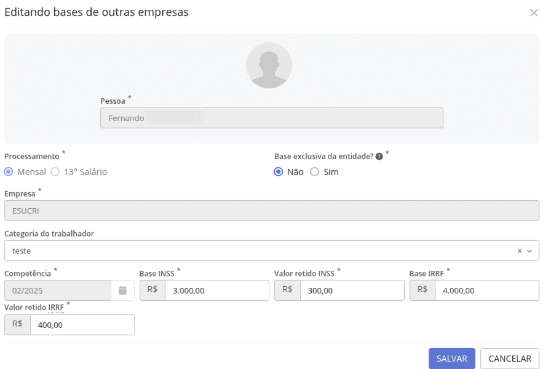Click the Competência date field
The height and width of the screenshot is (369, 543).
(55, 290)
